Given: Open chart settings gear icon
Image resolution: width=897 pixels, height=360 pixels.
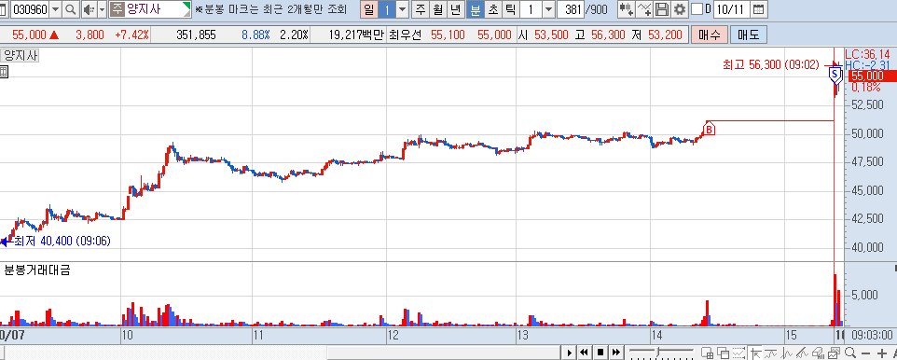Looking at the screenshot, I should click(x=679, y=9).
